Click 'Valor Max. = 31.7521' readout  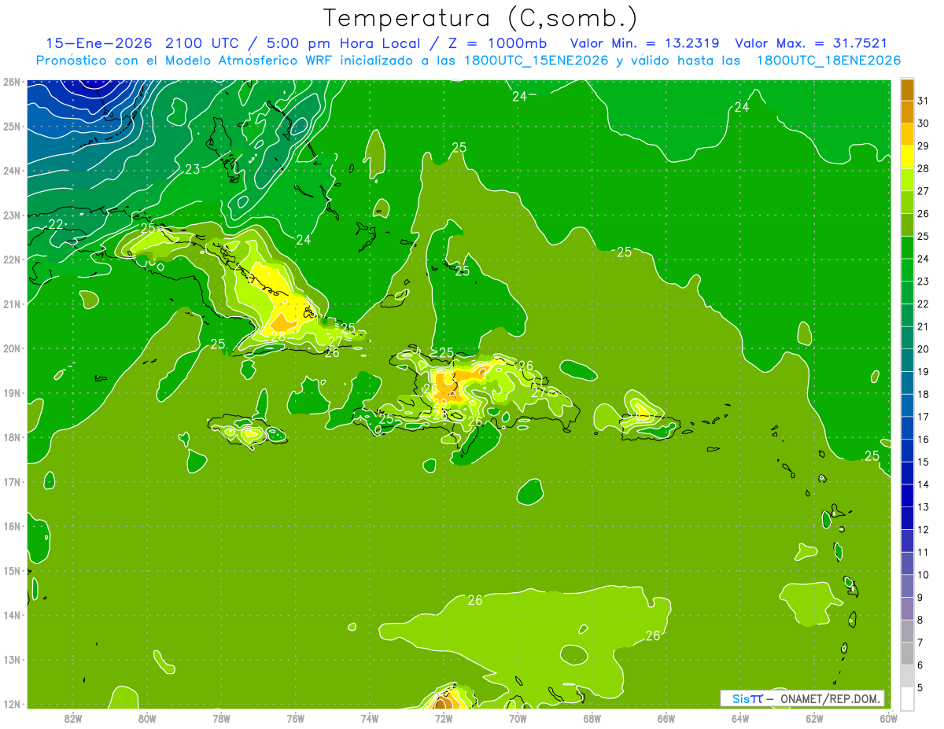811,44
